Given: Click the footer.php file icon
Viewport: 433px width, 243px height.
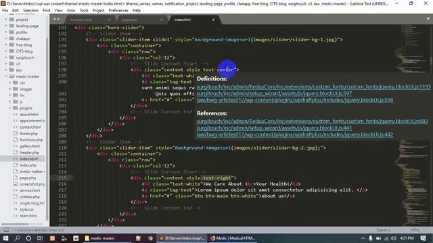Looking at the screenshot, I should click(16, 134).
